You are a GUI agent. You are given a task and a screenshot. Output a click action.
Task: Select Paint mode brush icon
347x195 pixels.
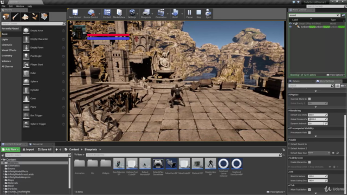tap(15, 17)
